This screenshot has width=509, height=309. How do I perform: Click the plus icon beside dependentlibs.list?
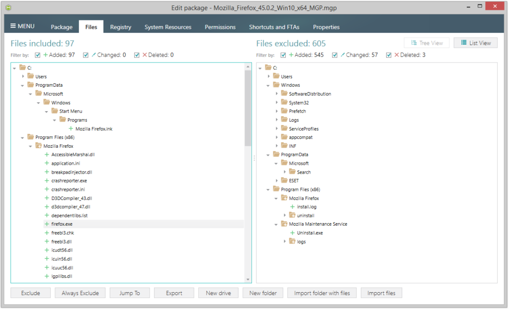click(47, 215)
